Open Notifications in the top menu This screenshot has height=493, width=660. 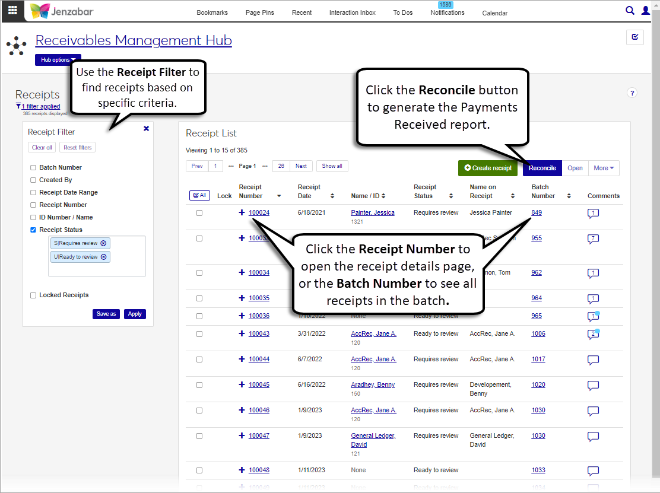pyautogui.click(x=447, y=12)
